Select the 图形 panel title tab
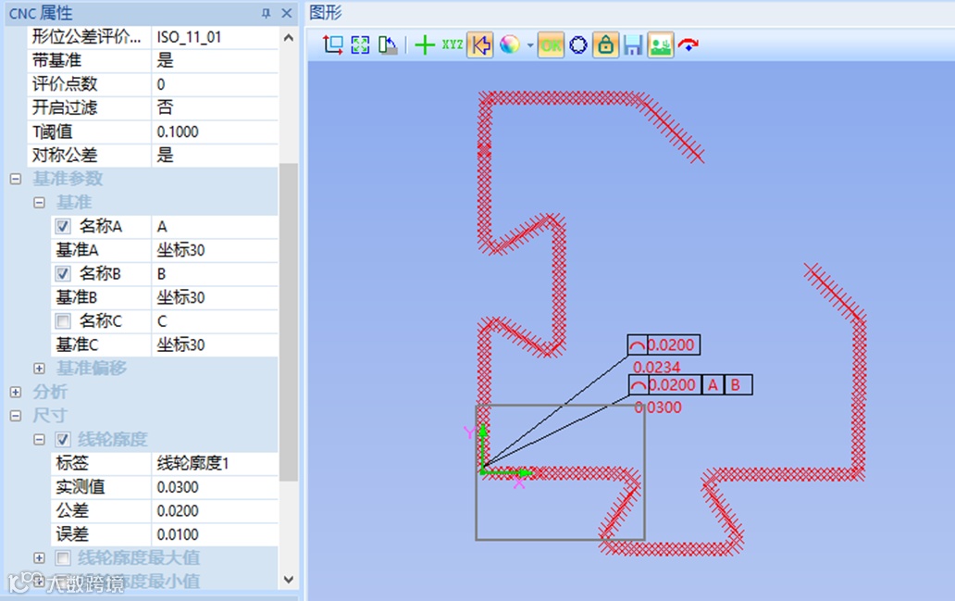 (x=326, y=12)
